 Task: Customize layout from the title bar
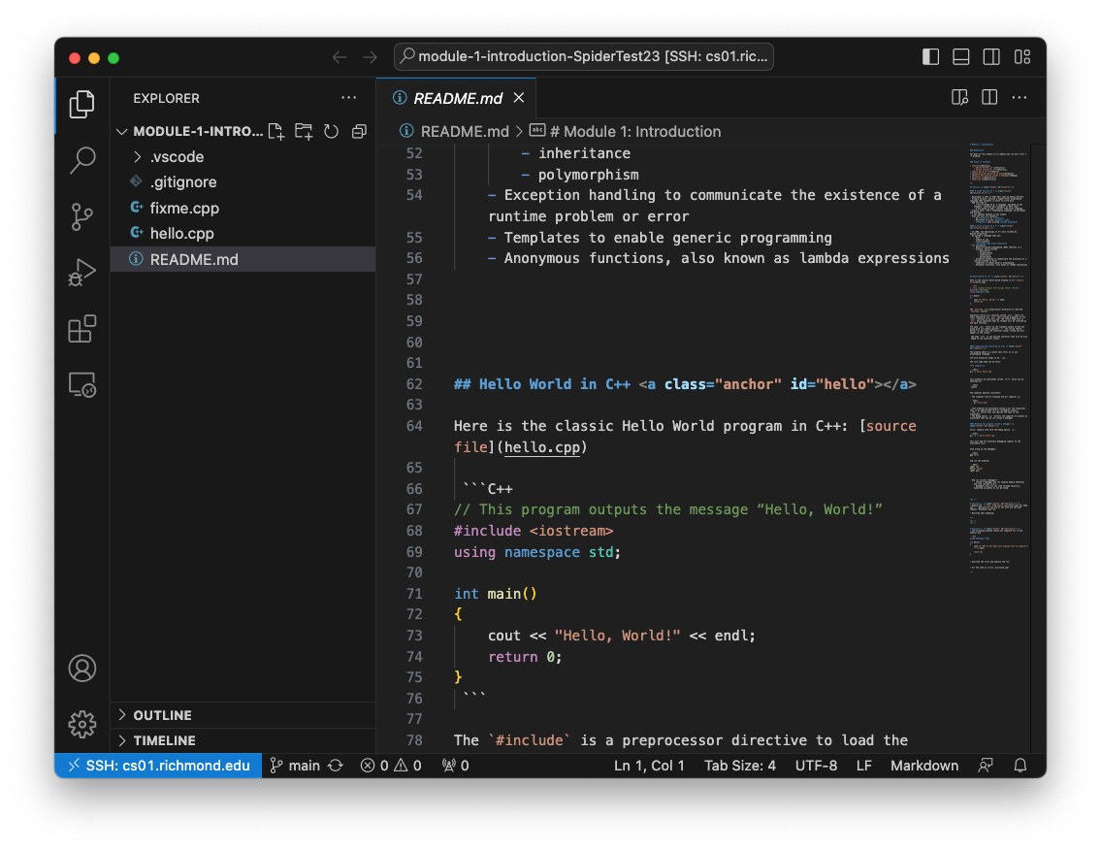[1022, 57]
